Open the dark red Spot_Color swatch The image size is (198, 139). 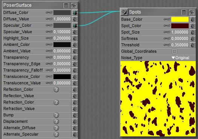180,26
